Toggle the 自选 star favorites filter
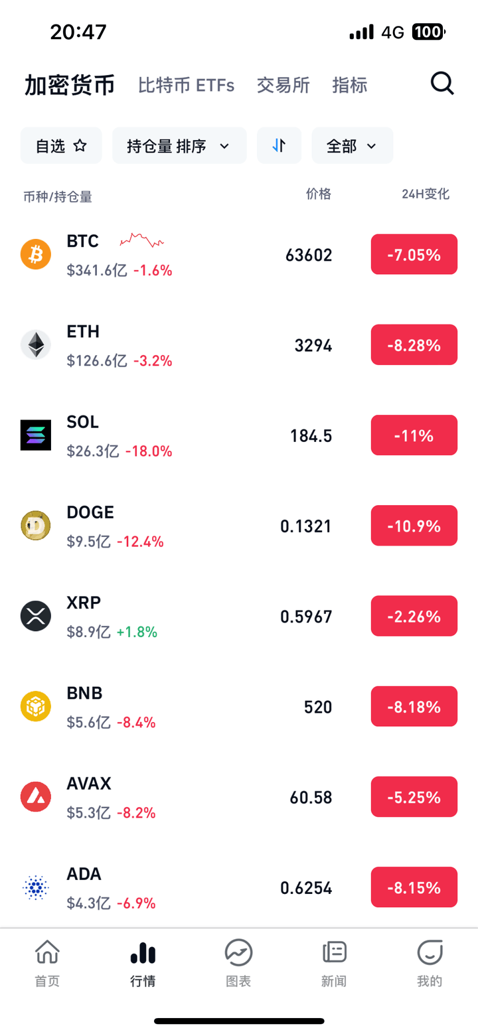This screenshot has width=478, height=1034. [x=61, y=145]
